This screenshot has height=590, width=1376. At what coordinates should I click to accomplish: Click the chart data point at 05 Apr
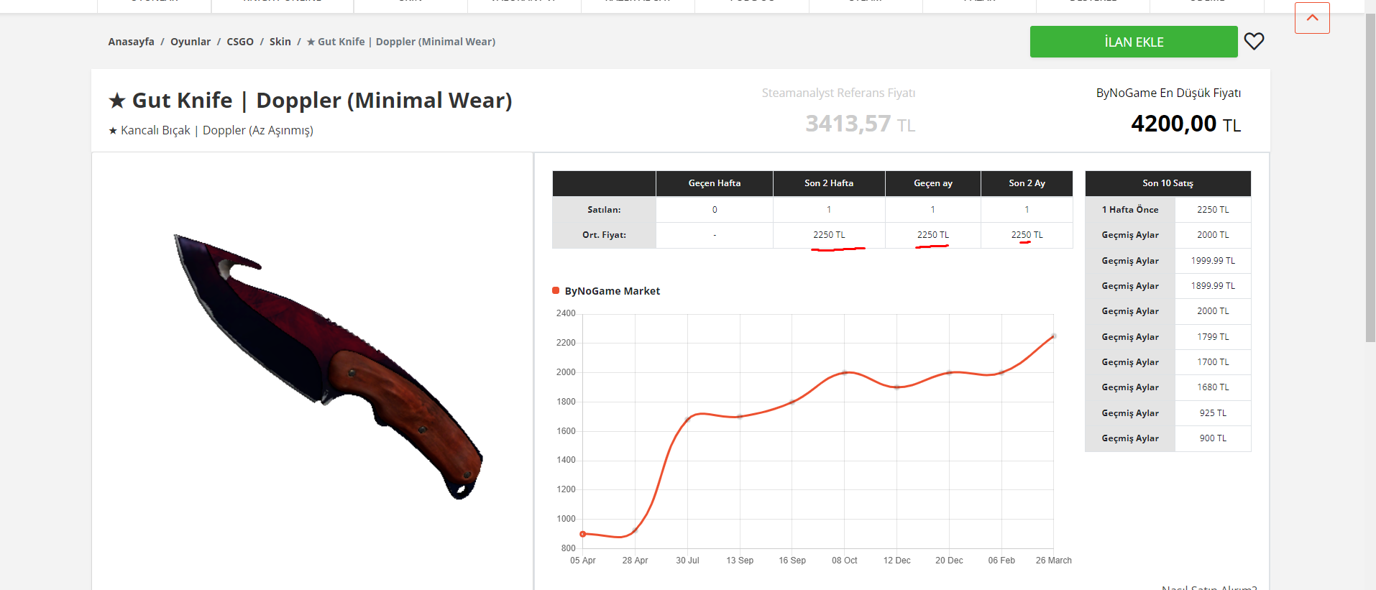(x=583, y=534)
